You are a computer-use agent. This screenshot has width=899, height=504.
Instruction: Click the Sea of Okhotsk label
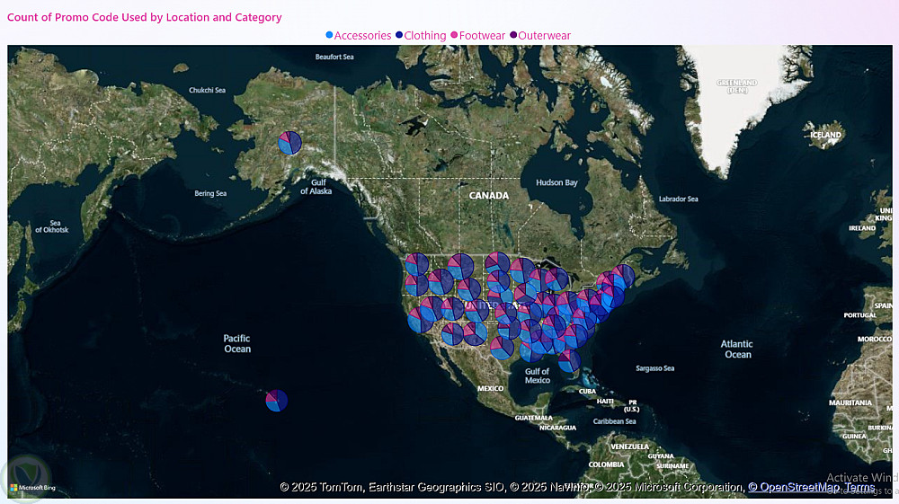[x=51, y=226]
